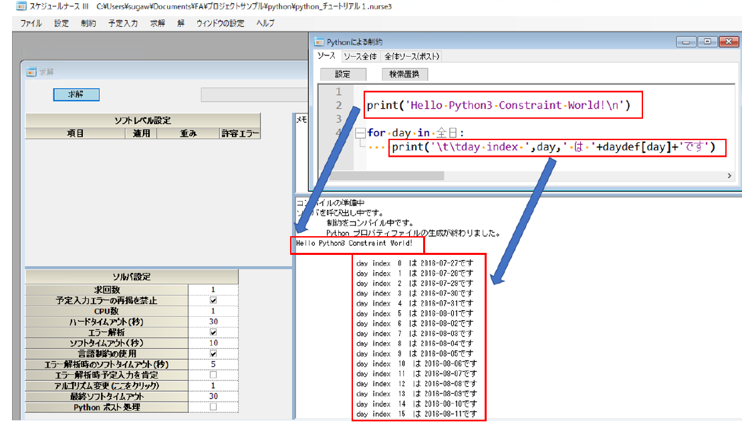Enable Python ポスト処理 checkbox
The height and width of the screenshot is (427, 742).
[x=213, y=407]
